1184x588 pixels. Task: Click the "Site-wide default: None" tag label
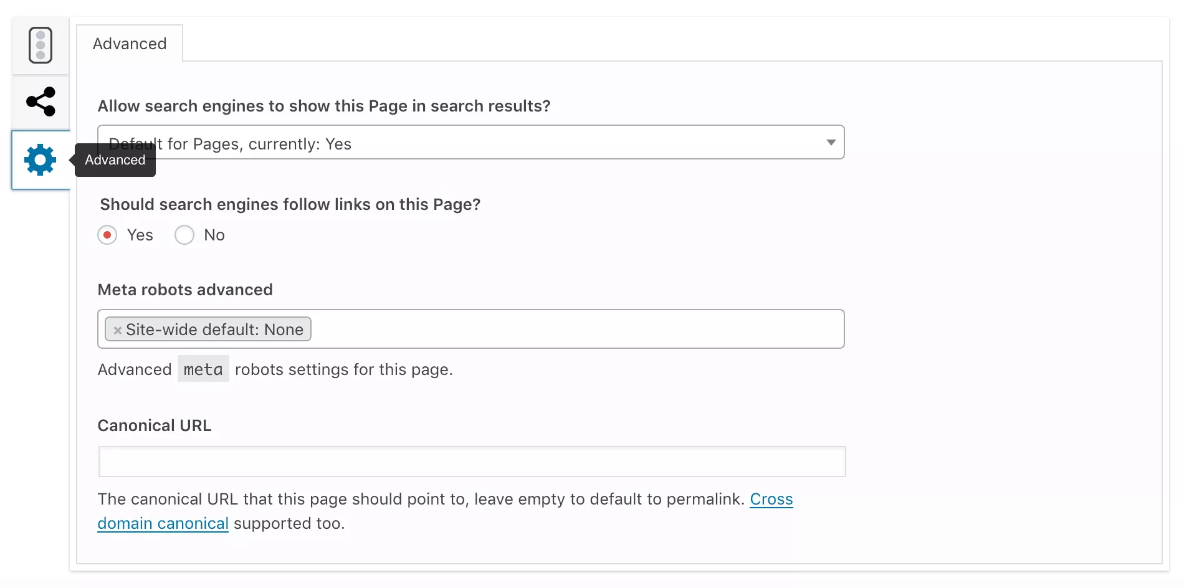(x=214, y=330)
